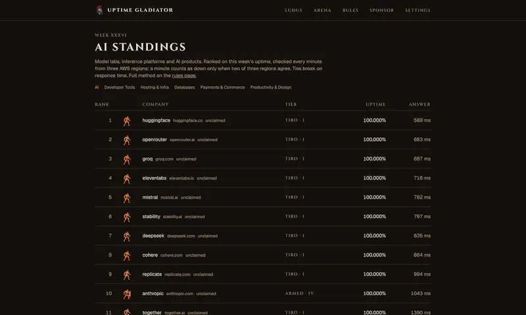
Task: Click the deepseek.com domain text
Action: (181, 236)
